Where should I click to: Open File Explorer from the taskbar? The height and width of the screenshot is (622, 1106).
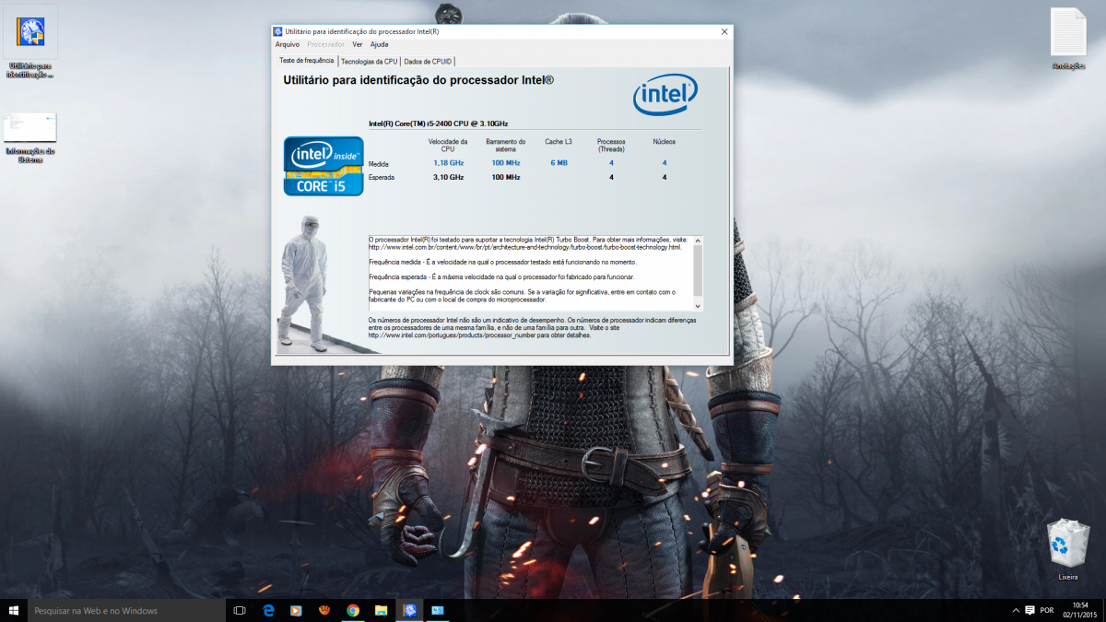pos(381,610)
